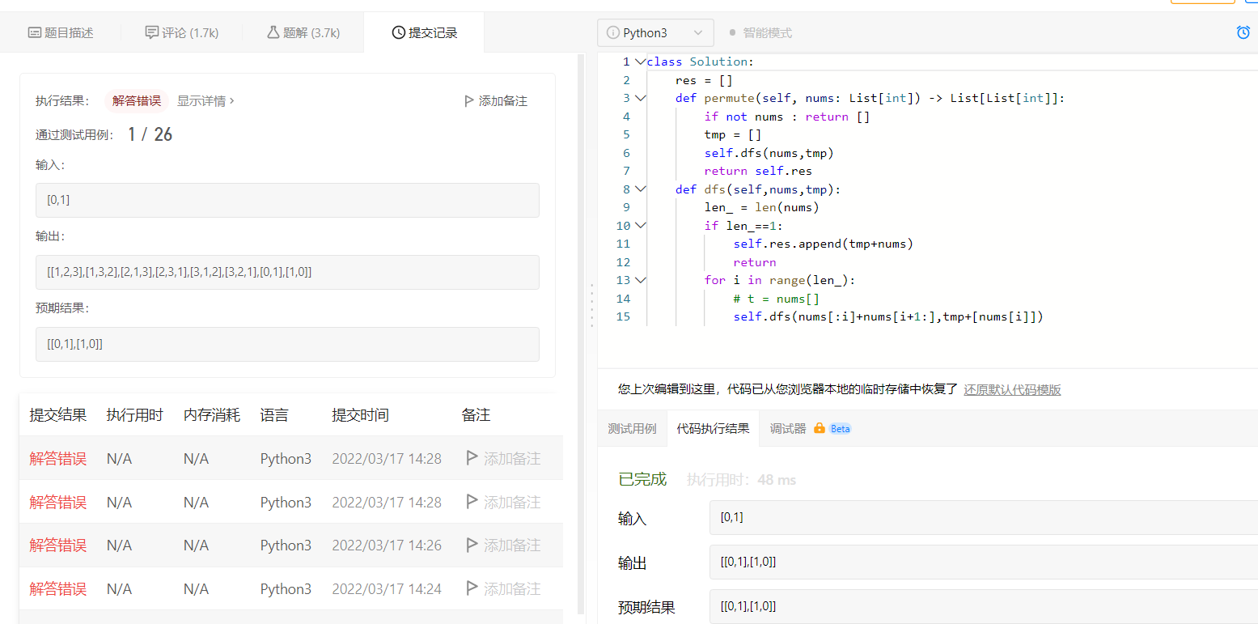Click the info icon beside Python3
Viewport: 1258px width, 624px height.
click(612, 33)
